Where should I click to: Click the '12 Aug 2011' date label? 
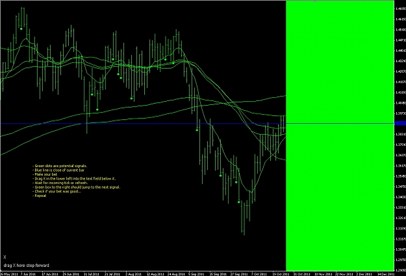[155, 274]
